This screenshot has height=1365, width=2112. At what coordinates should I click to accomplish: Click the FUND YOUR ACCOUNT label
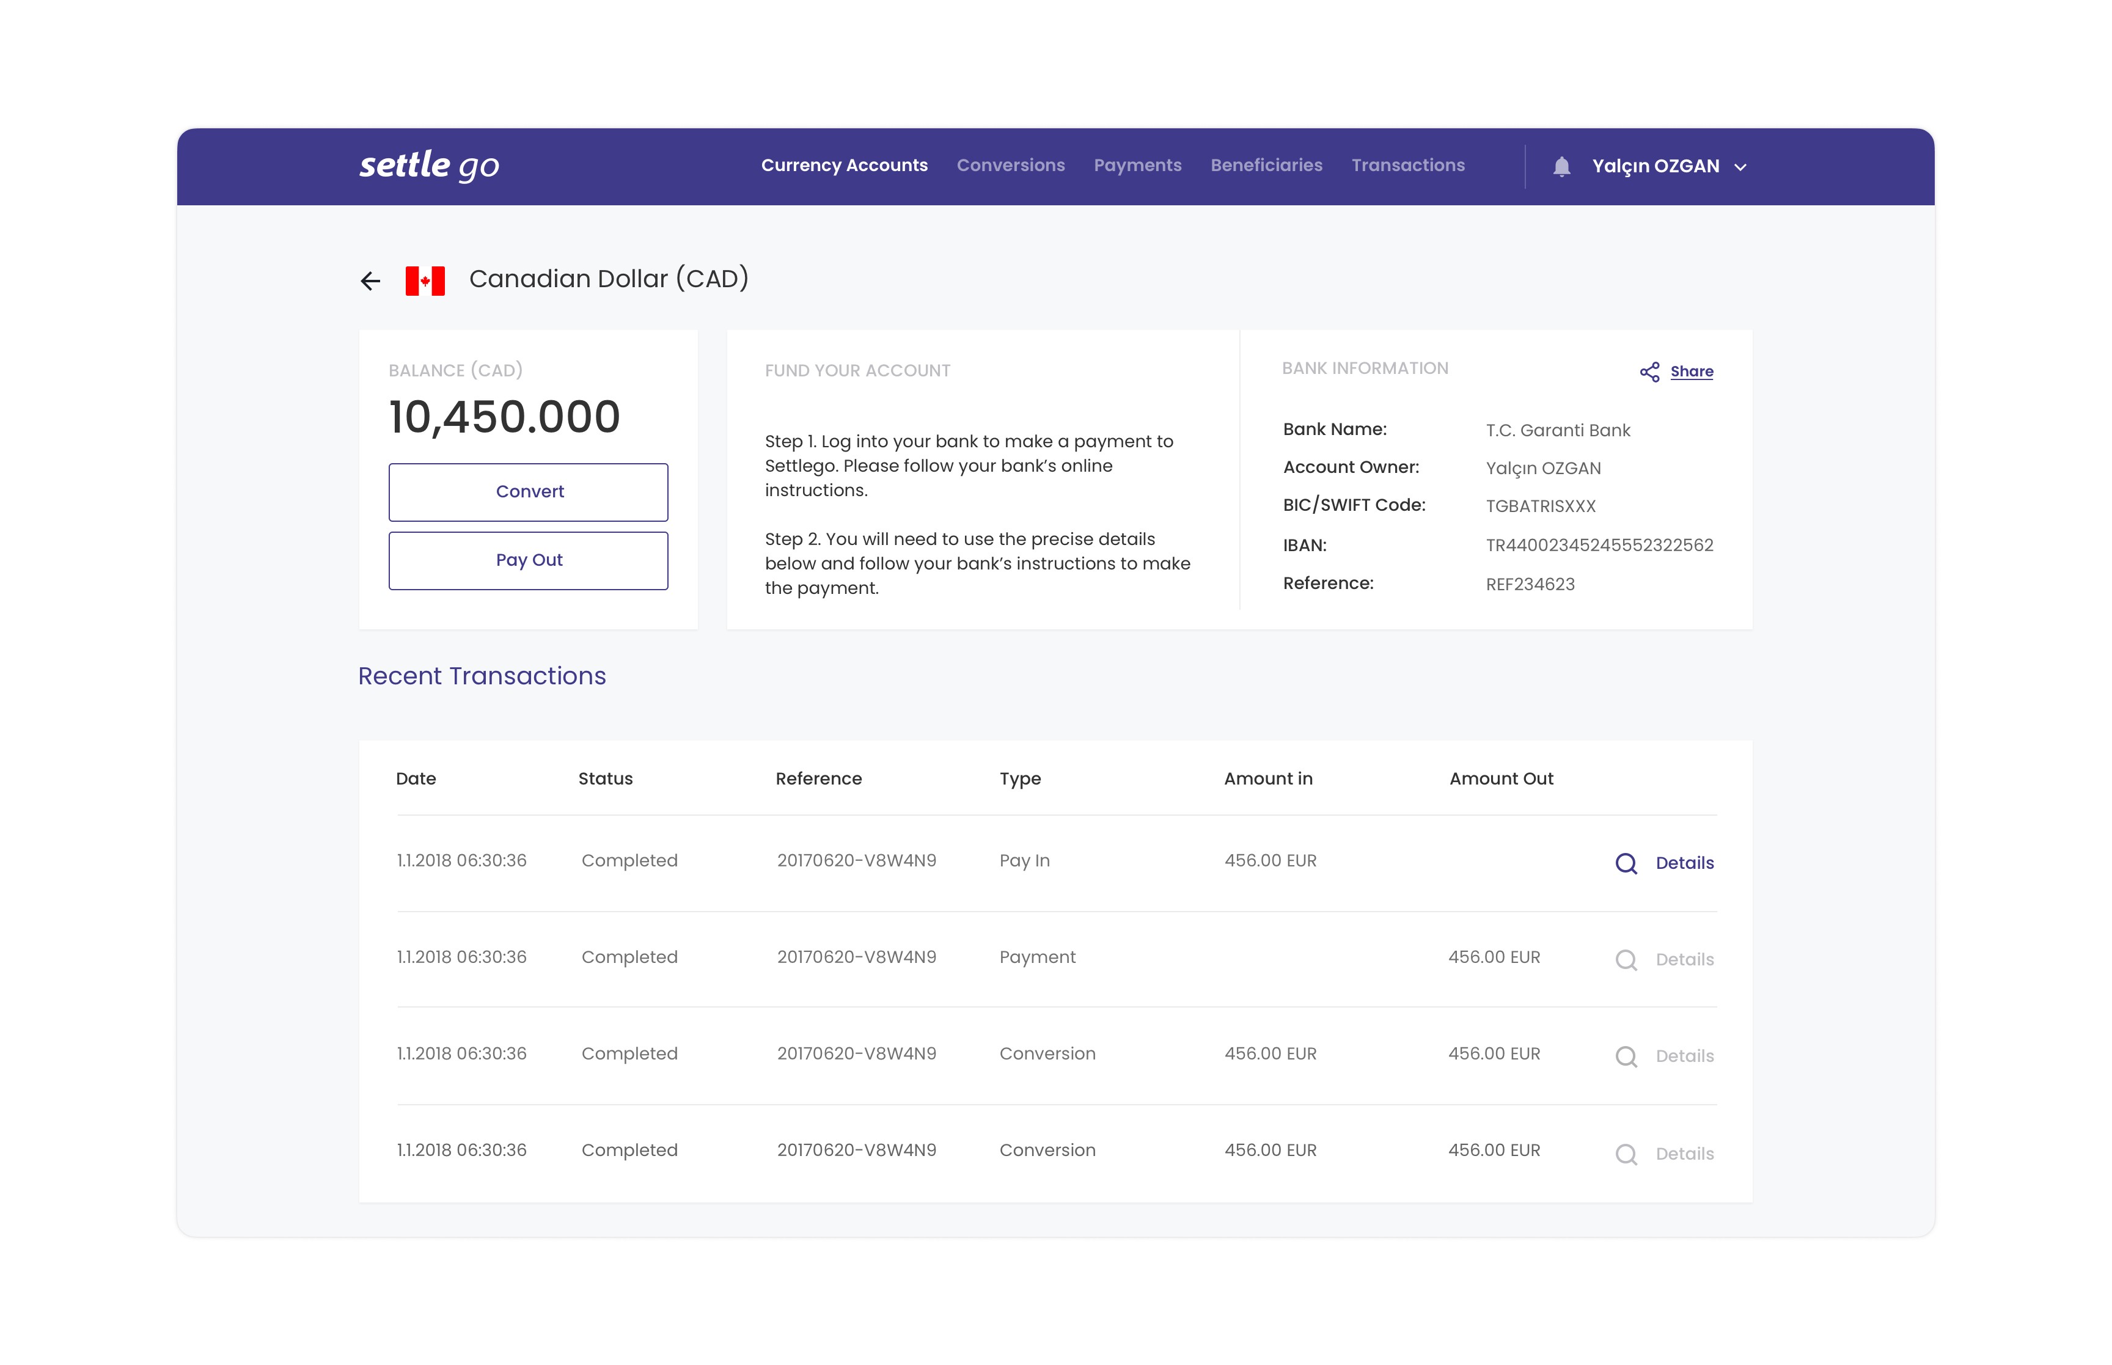pos(857,371)
